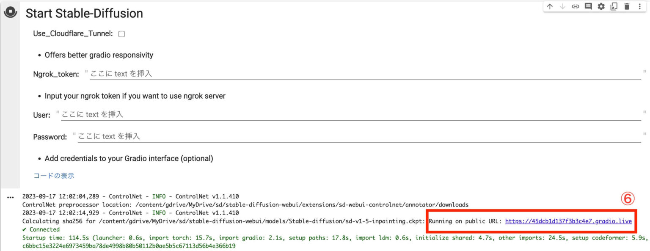The height and width of the screenshot is (251, 650).
Task: Mirror cell in tab icon
Action: pyautogui.click(x=614, y=6)
